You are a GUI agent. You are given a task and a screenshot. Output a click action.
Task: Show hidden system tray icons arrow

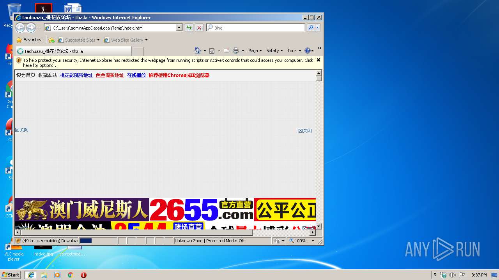coord(435,275)
